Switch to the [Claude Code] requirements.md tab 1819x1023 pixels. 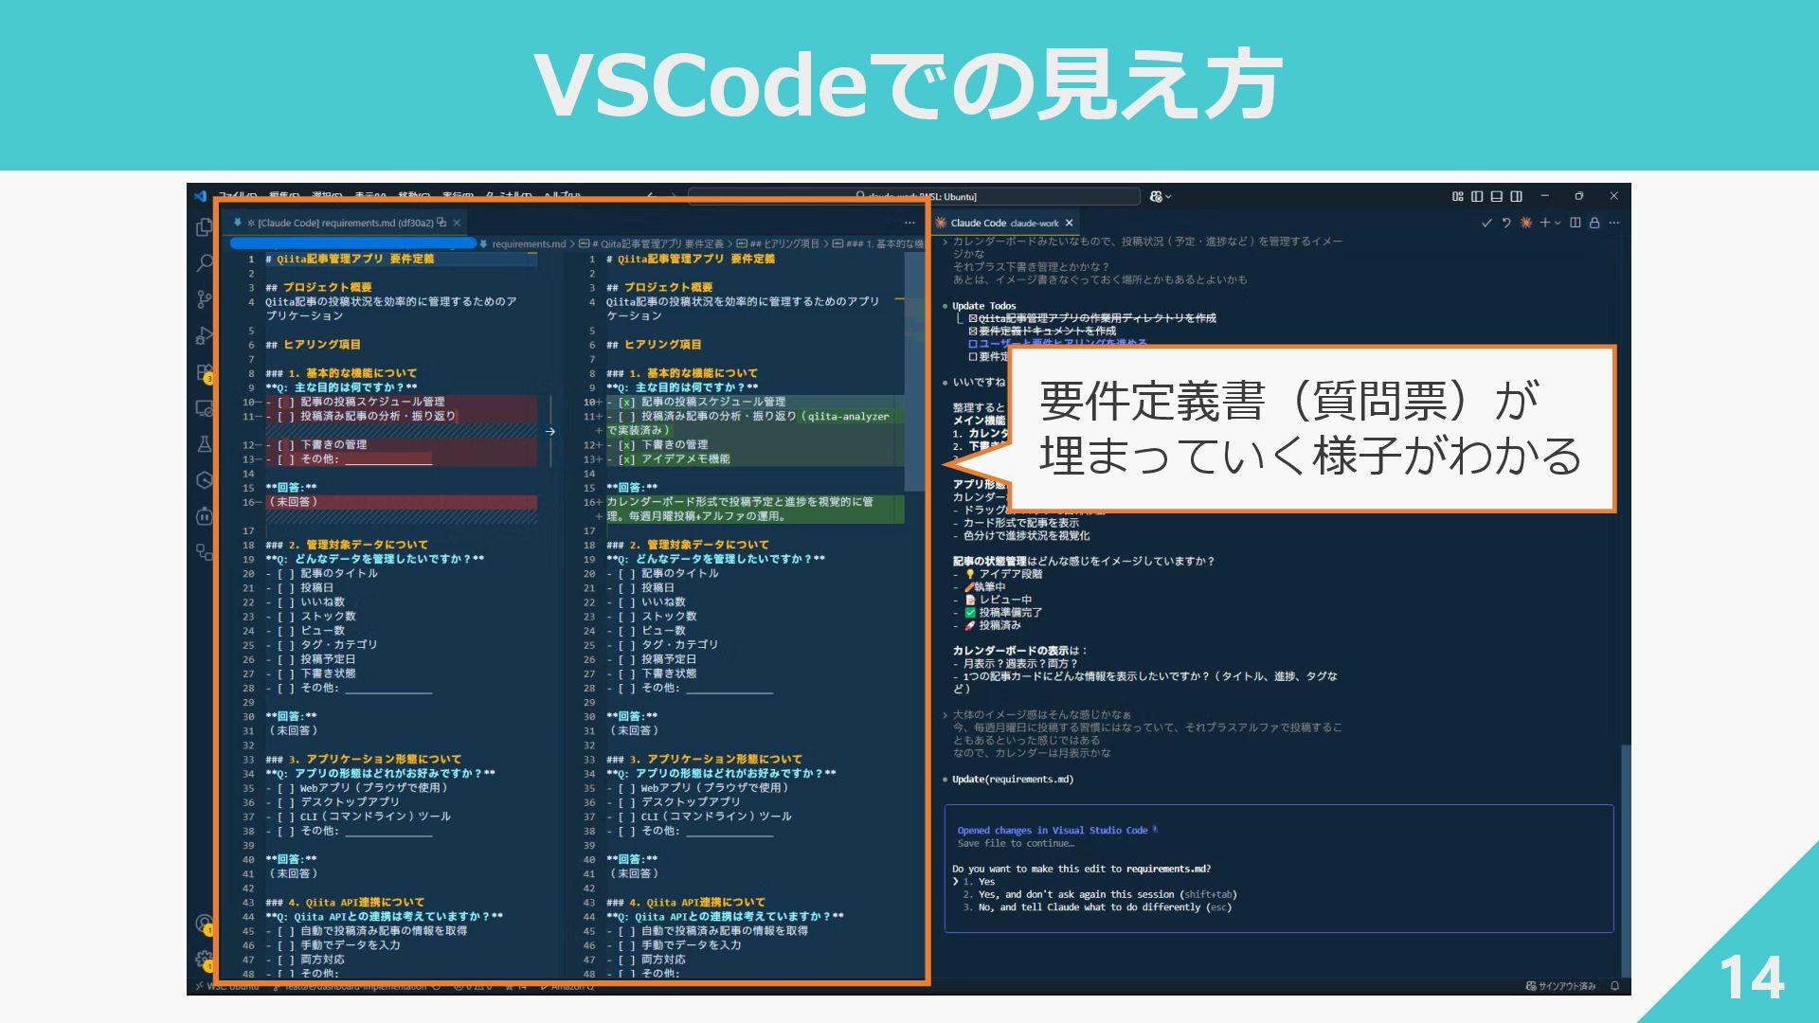click(345, 223)
